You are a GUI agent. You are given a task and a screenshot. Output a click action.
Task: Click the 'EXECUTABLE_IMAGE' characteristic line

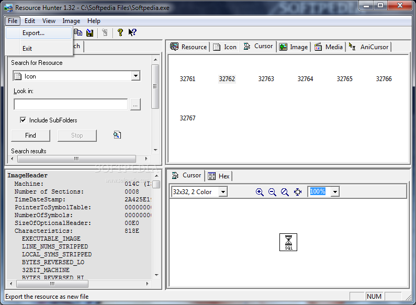pyautogui.click(x=51, y=239)
